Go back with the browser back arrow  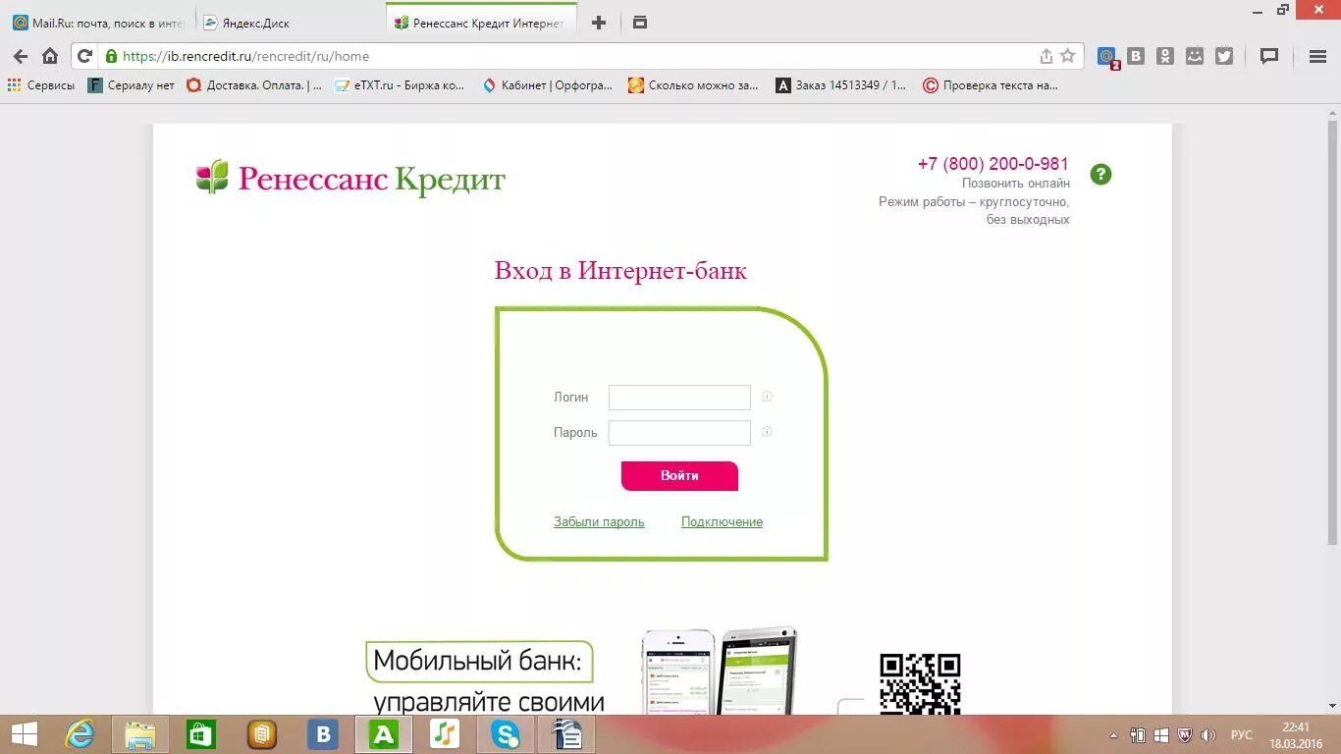point(20,56)
